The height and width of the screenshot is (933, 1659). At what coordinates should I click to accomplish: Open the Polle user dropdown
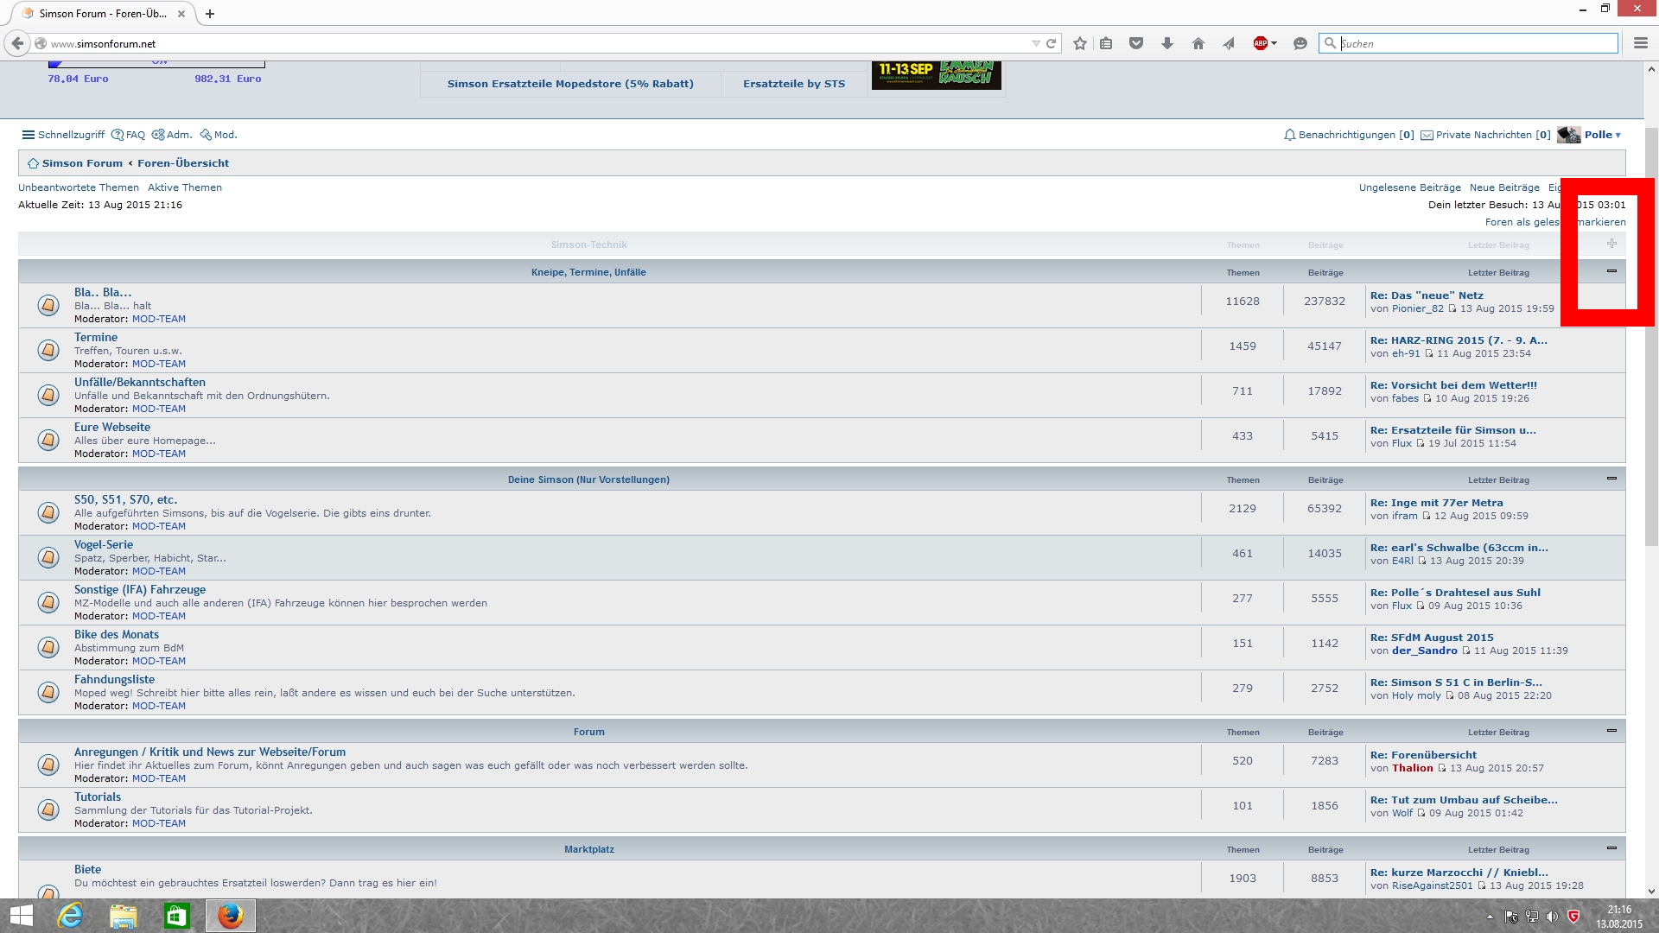tap(1602, 135)
